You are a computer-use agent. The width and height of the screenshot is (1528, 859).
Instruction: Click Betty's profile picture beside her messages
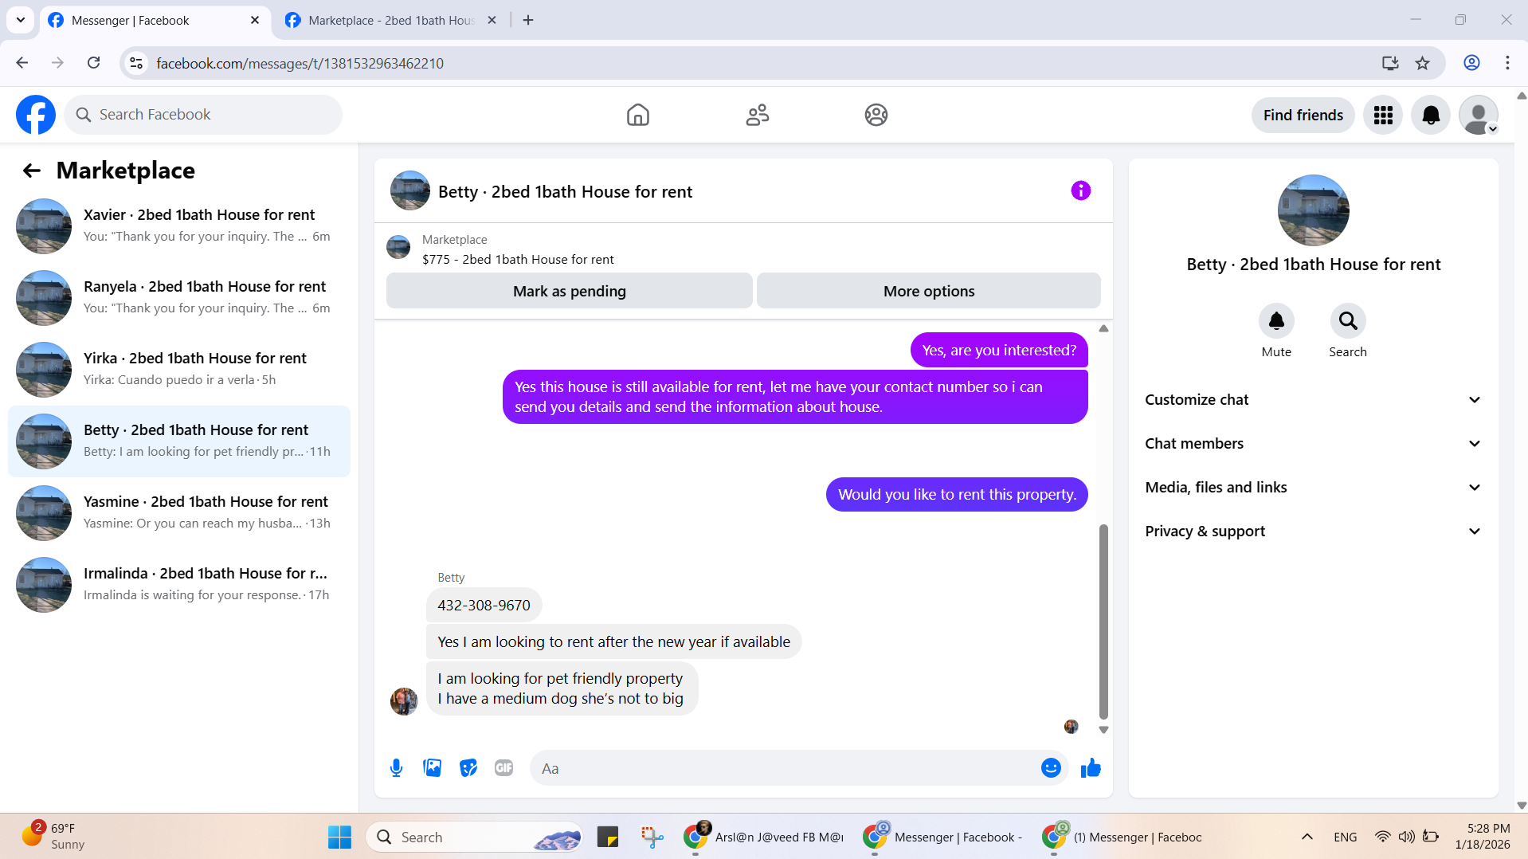[404, 701]
